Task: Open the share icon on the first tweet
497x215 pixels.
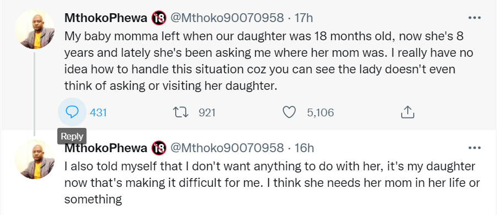Action: point(408,112)
